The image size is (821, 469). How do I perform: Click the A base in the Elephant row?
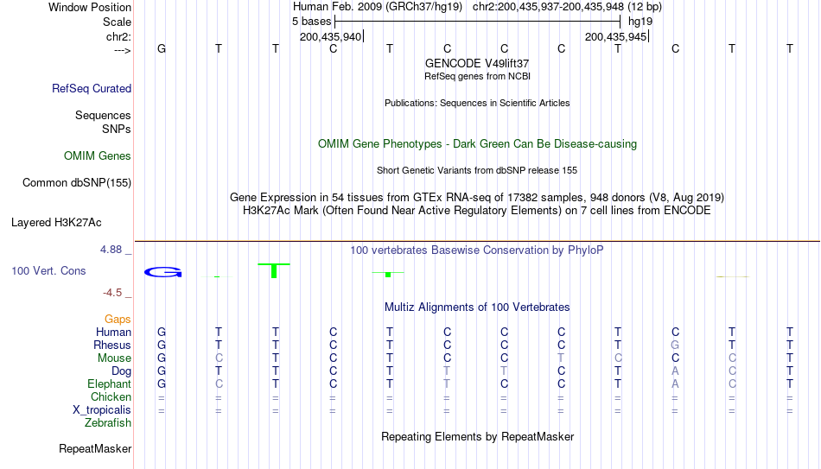point(676,384)
